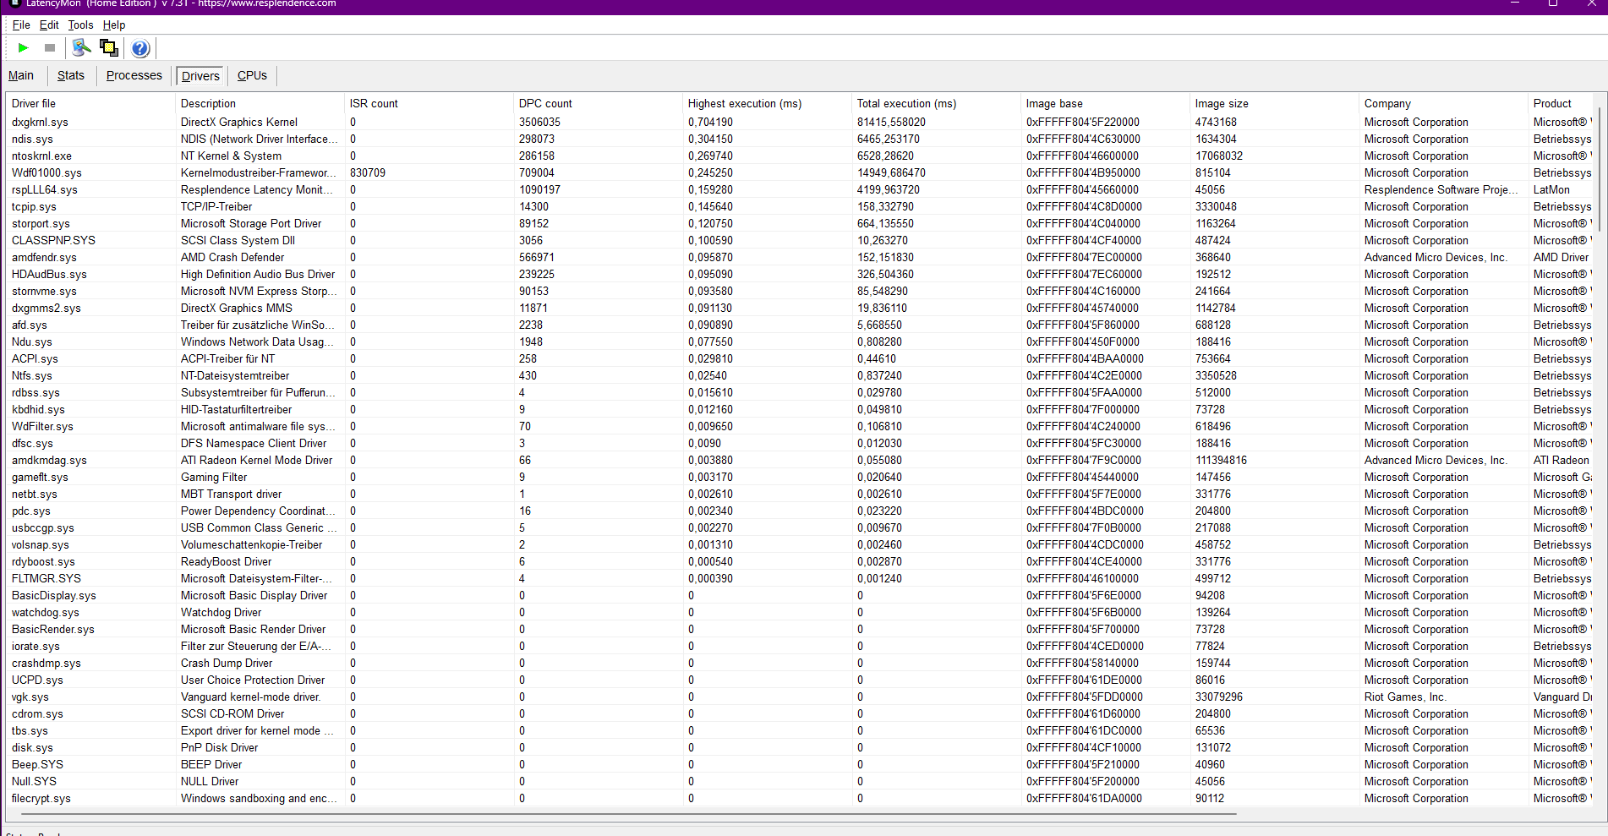Click the Riot Games, Inc. company cell
Viewport: 1608px width, 836px height.
(1405, 697)
